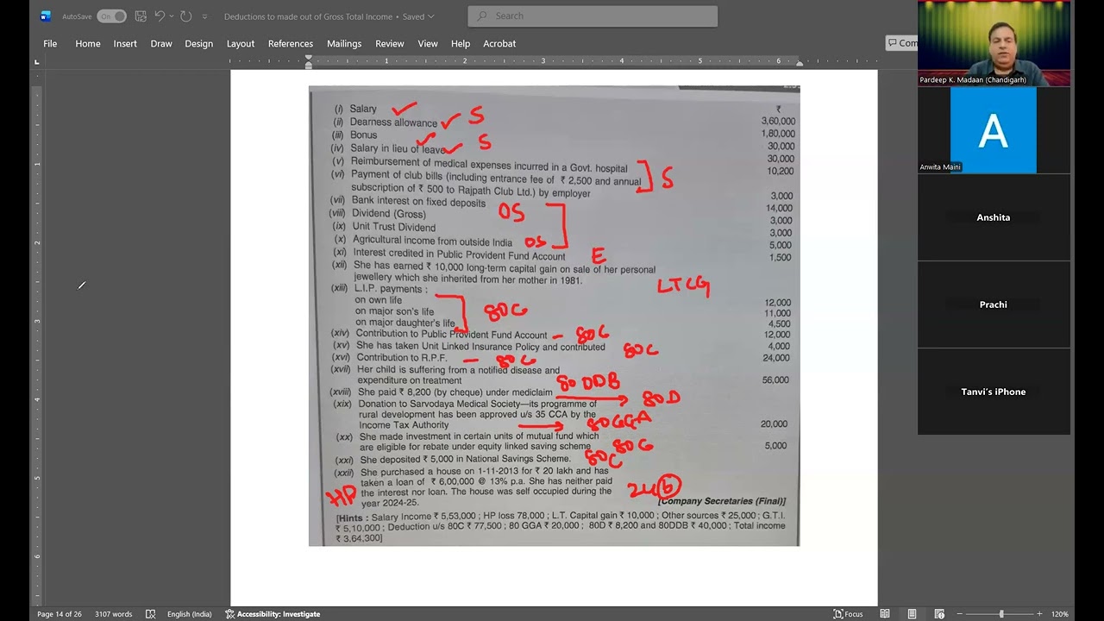Click Accessibility: Investigate in status bar
This screenshot has height=621, width=1104.
tap(273, 614)
